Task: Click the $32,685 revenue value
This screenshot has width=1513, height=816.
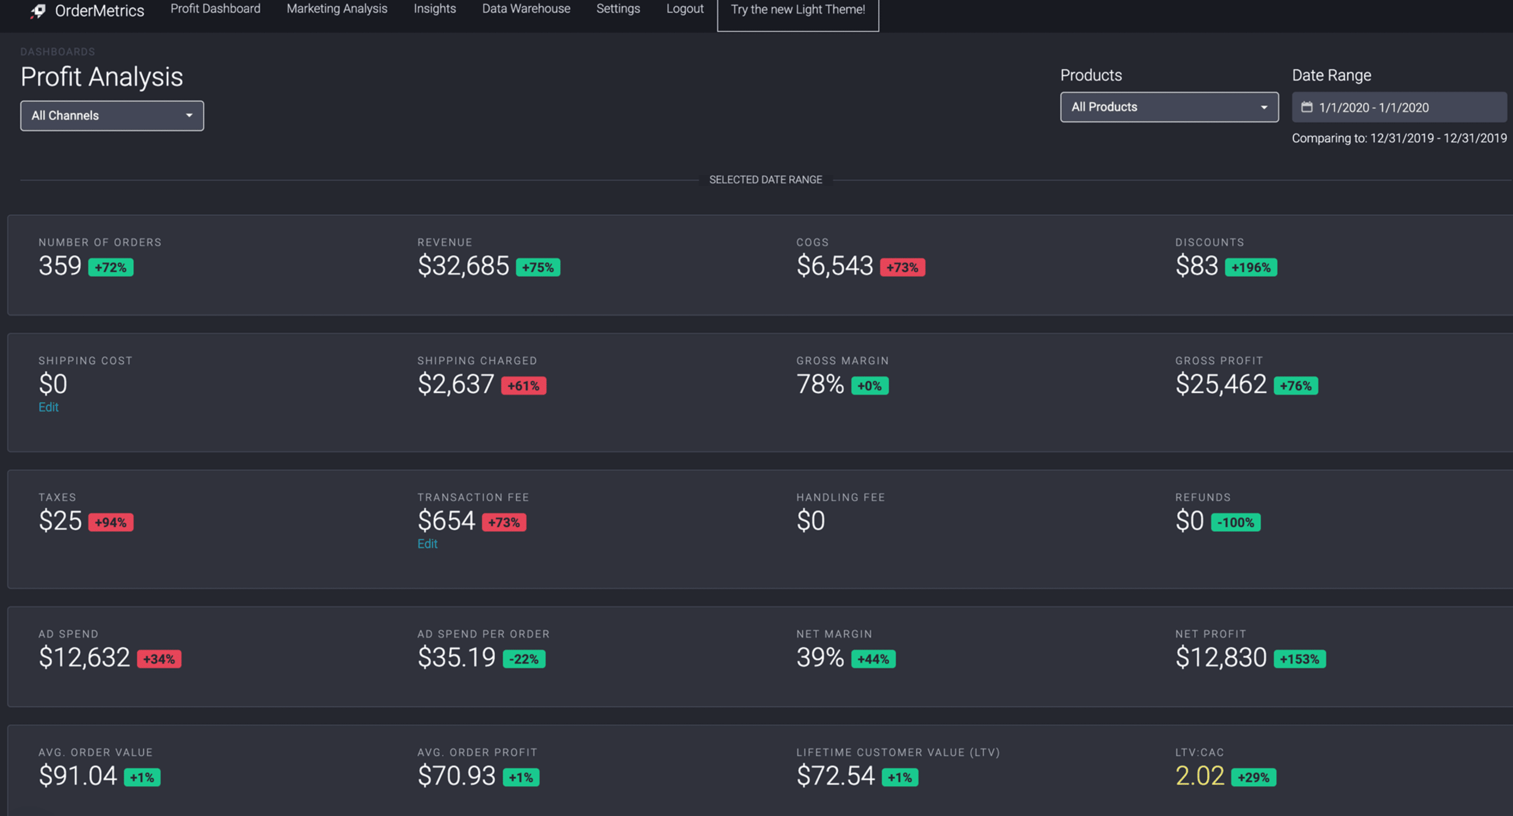Action: pyautogui.click(x=463, y=265)
